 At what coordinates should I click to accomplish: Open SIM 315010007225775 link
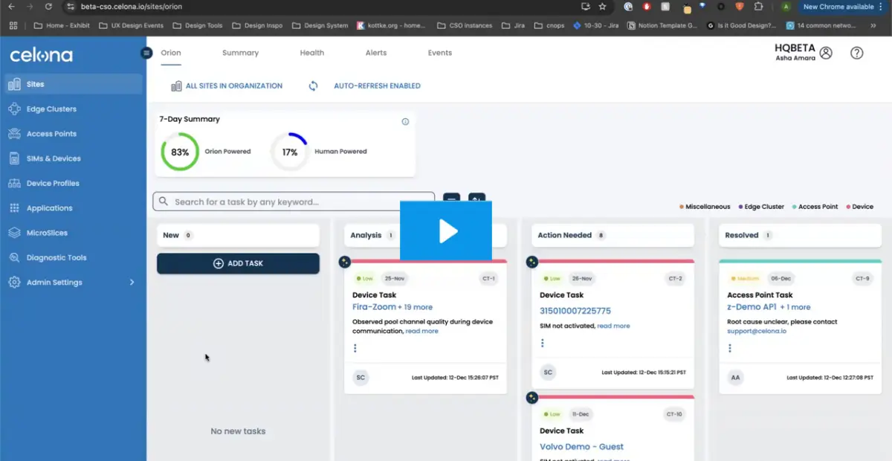pos(575,311)
